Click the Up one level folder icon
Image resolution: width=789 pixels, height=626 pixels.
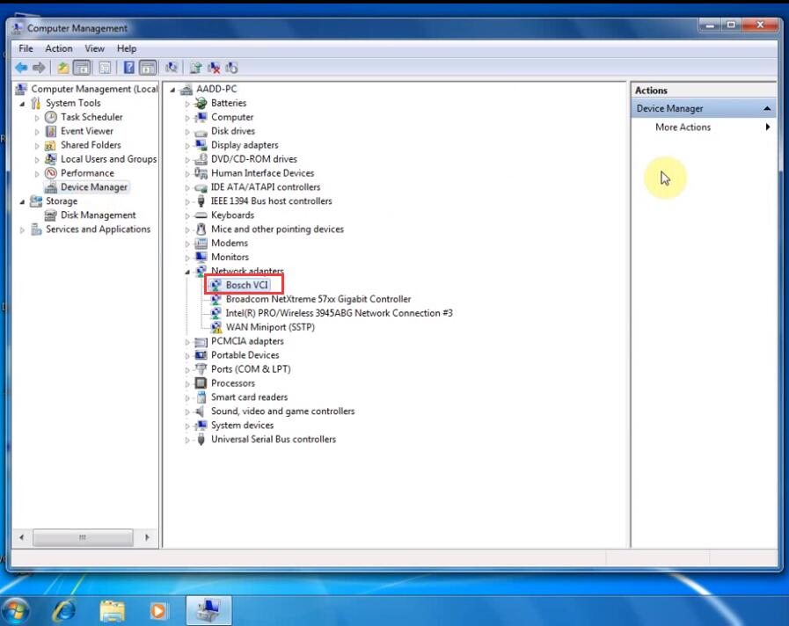point(63,68)
